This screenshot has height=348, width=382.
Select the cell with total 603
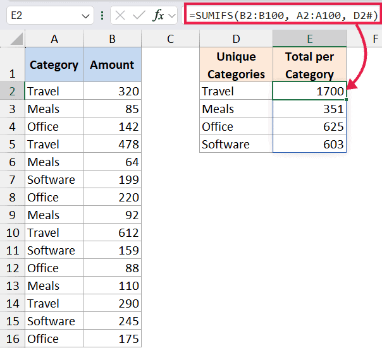coord(309,144)
